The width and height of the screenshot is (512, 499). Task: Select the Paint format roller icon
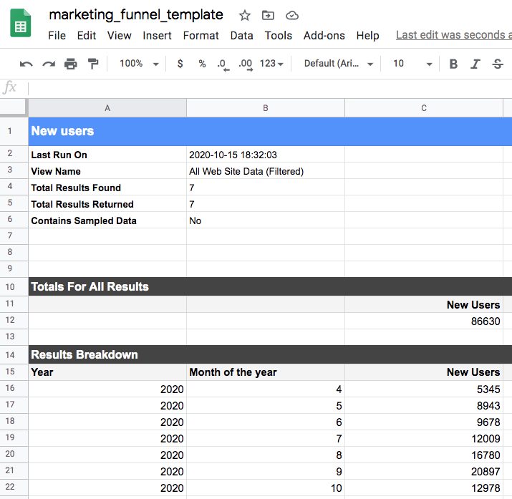point(92,64)
